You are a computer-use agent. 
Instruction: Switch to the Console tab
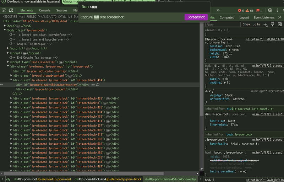point(45,10)
